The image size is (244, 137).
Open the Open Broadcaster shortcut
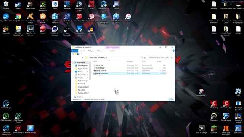(67, 31)
